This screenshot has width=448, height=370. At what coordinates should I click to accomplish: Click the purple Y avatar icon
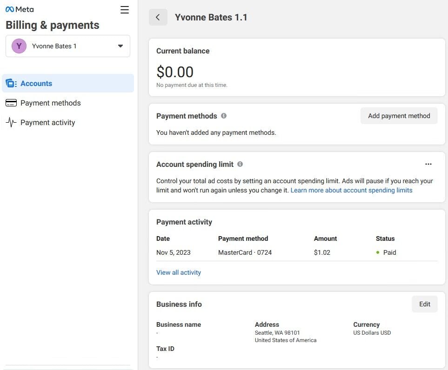tap(19, 46)
